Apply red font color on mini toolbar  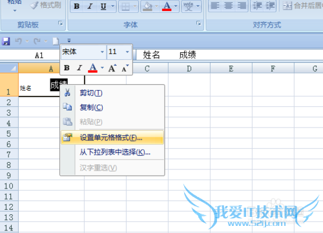pos(92,68)
